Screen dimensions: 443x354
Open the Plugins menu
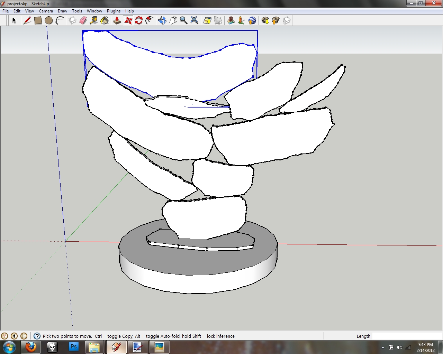click(x=114, y=11)
